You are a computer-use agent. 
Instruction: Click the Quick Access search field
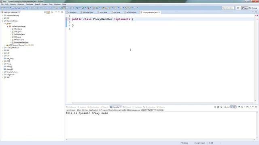(227, 8)
